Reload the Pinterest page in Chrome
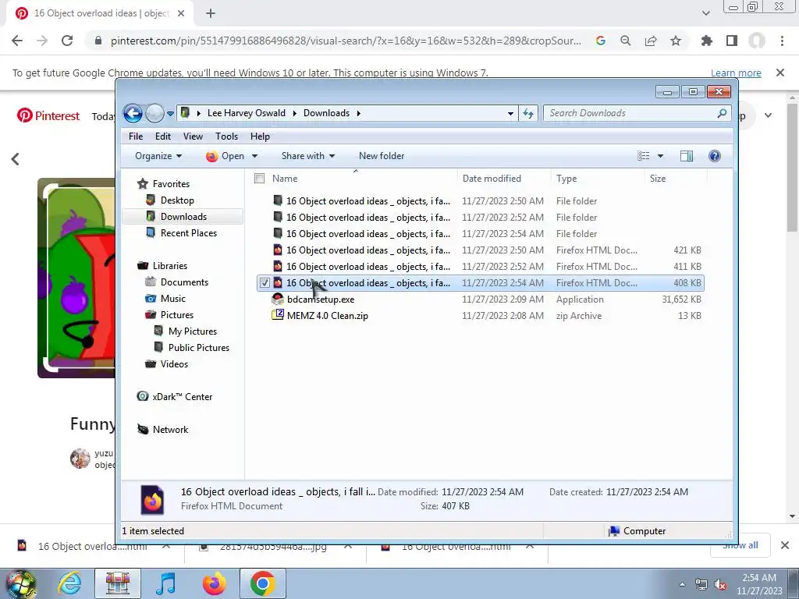This screenshot has width=799, height=599. pyautogui.click(x=67, y=41)
